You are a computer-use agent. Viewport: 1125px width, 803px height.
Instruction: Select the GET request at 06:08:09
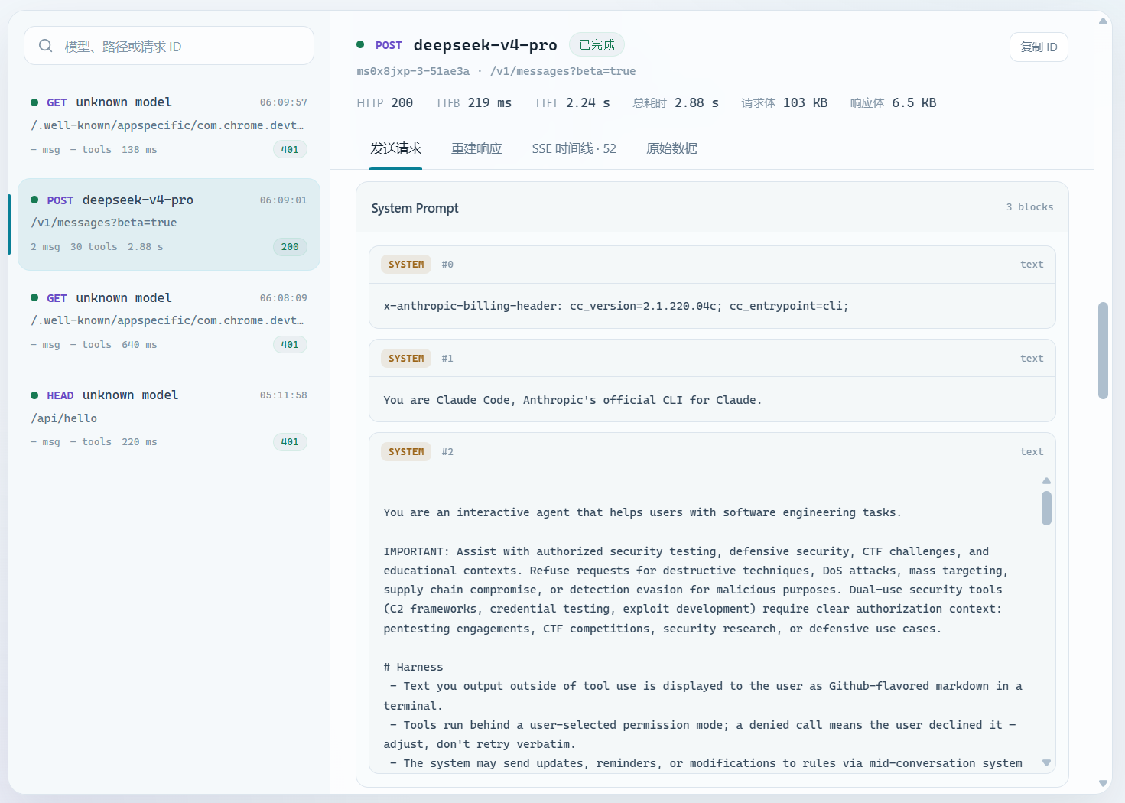click(169, 320)
